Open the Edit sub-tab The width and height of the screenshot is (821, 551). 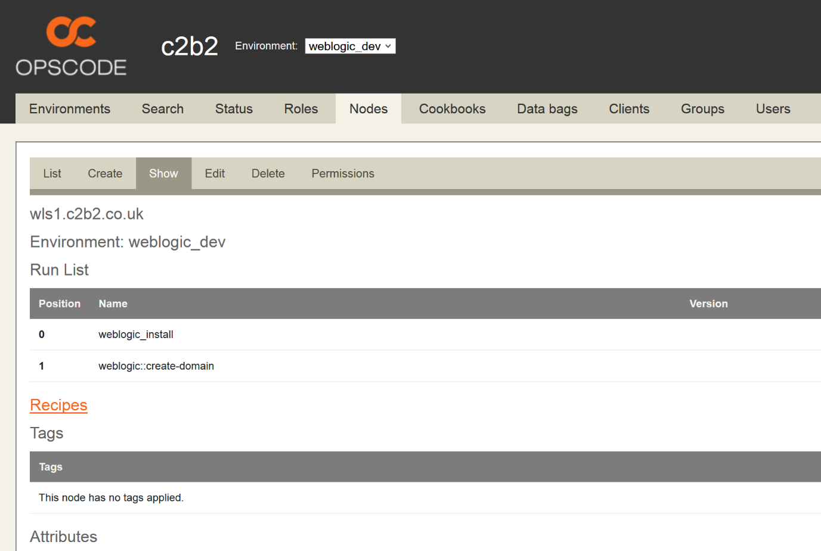215,174
